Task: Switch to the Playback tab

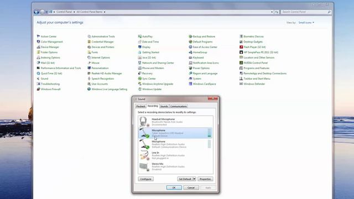Action: (x=140, y=106)
